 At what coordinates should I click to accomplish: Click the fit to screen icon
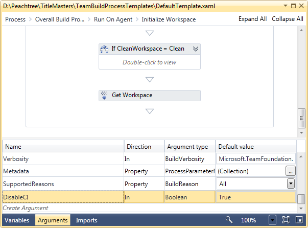286,220
